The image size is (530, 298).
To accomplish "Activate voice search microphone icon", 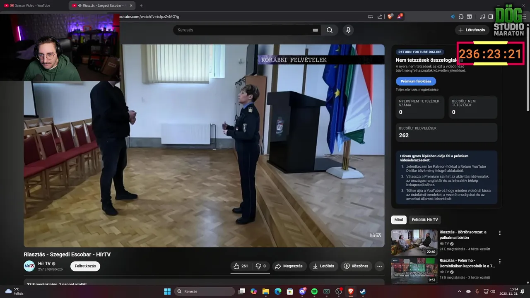I will pos(348,30).
